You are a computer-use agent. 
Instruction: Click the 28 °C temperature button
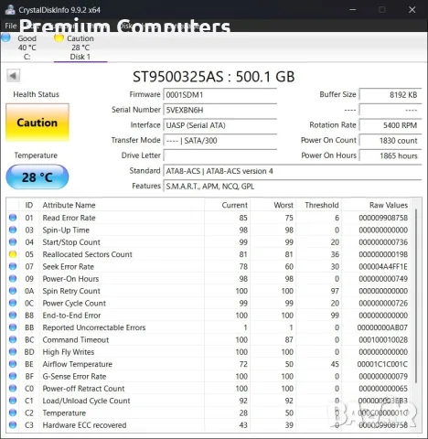pyautogui.click(x=37, y=177)
